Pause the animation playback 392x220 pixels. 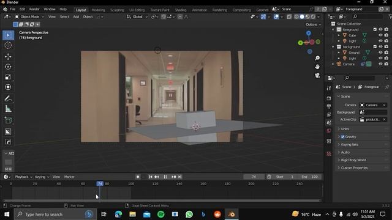pos(165,177)
